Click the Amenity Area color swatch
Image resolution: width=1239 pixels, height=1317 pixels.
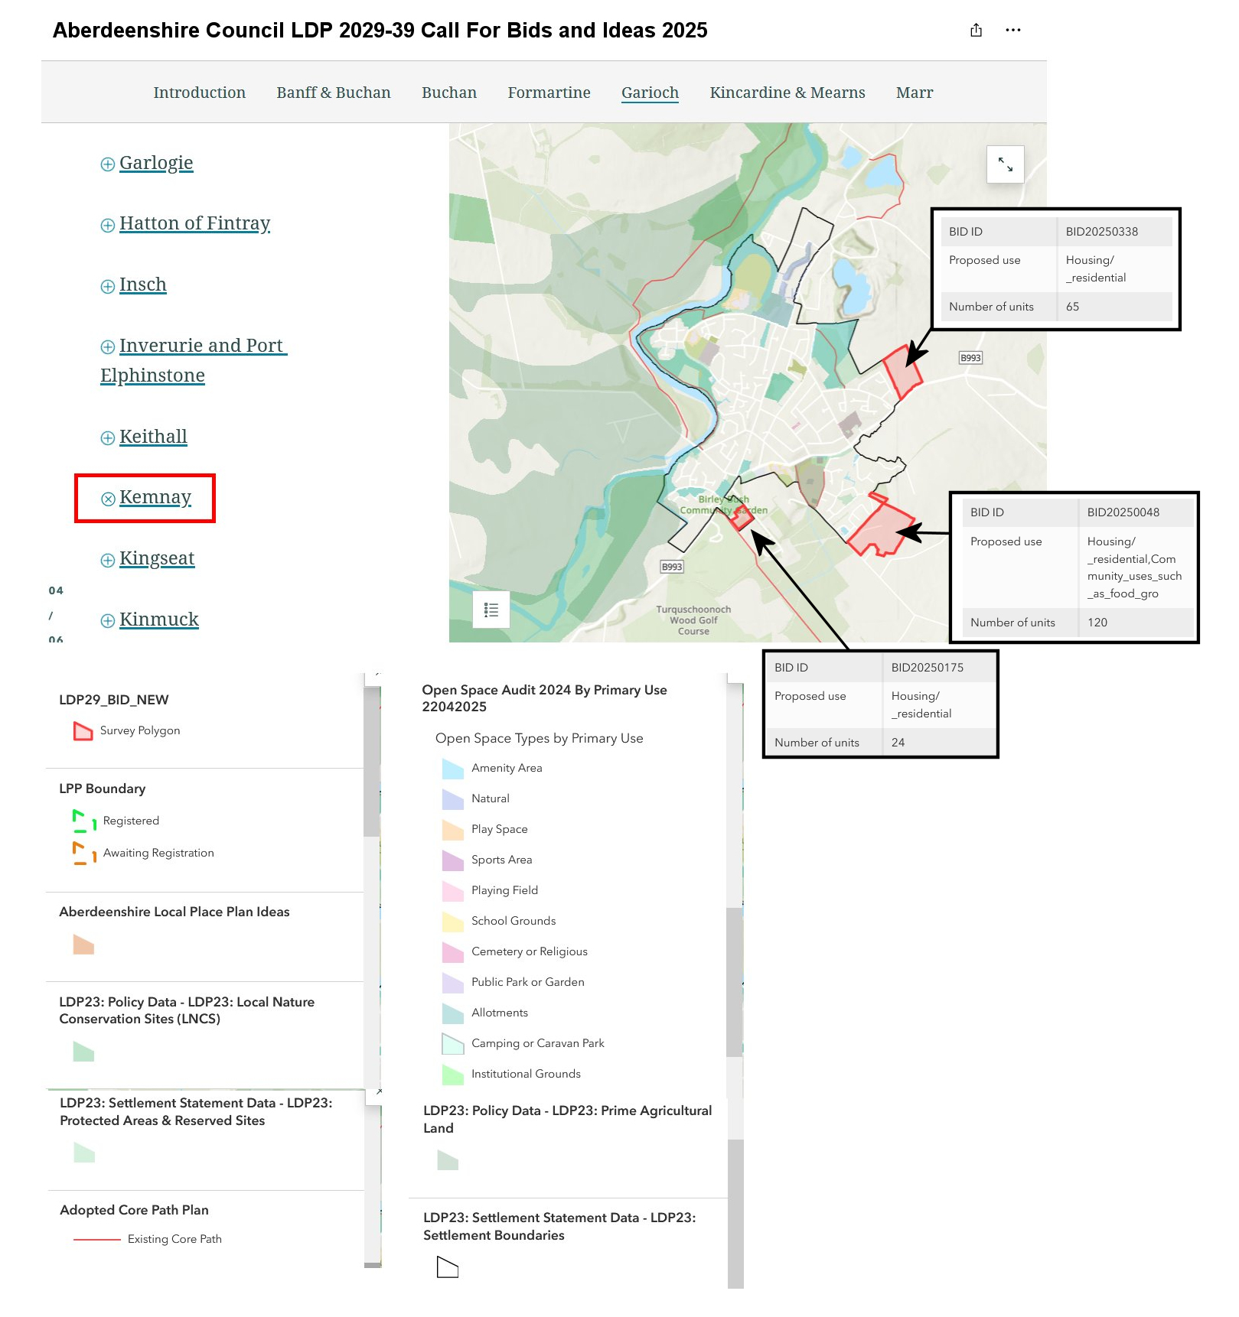(x=452, y=769)
